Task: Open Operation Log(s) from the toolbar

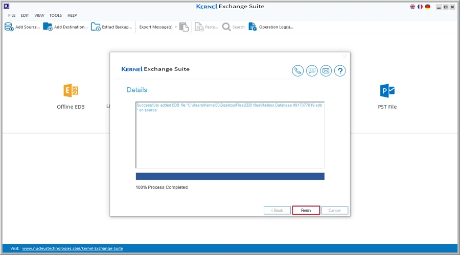Action: click(x=252, y=27)
